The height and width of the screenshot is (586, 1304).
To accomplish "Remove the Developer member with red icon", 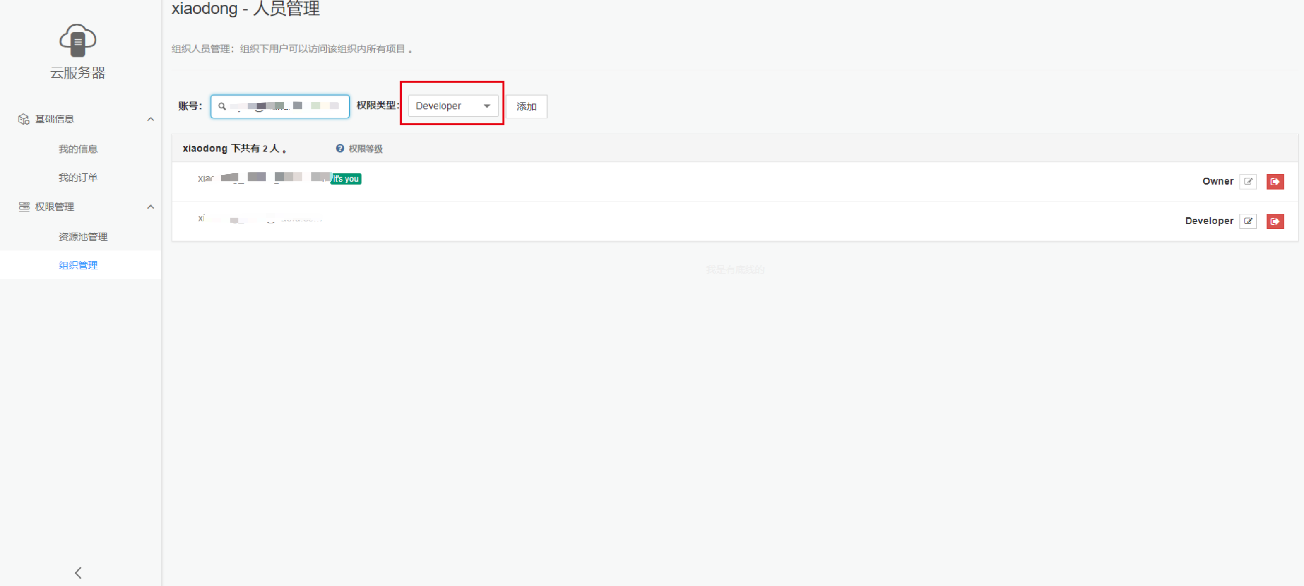I will tap(1275, 221).
